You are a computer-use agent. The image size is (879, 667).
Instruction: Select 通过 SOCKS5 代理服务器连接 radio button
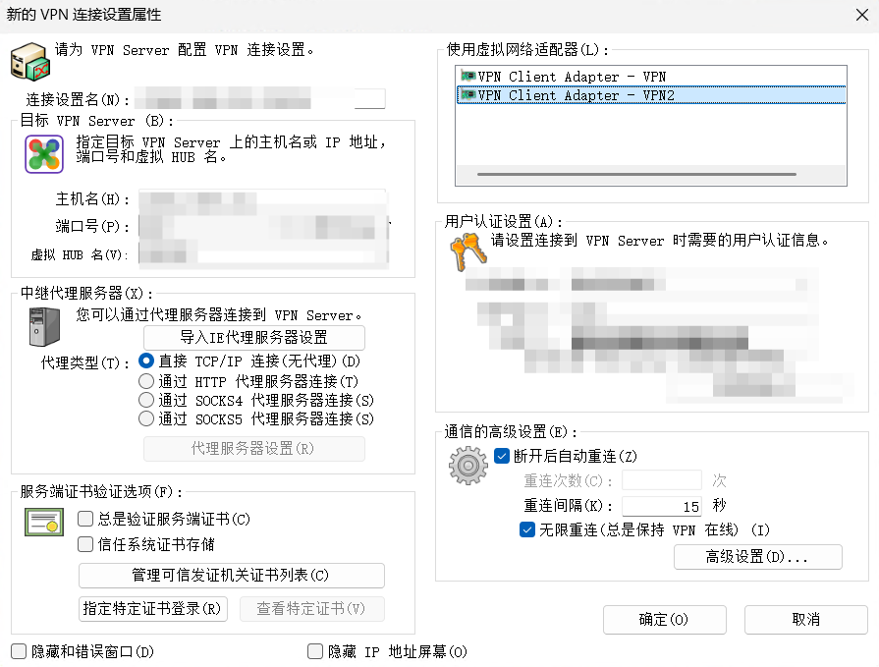[144, 420]
